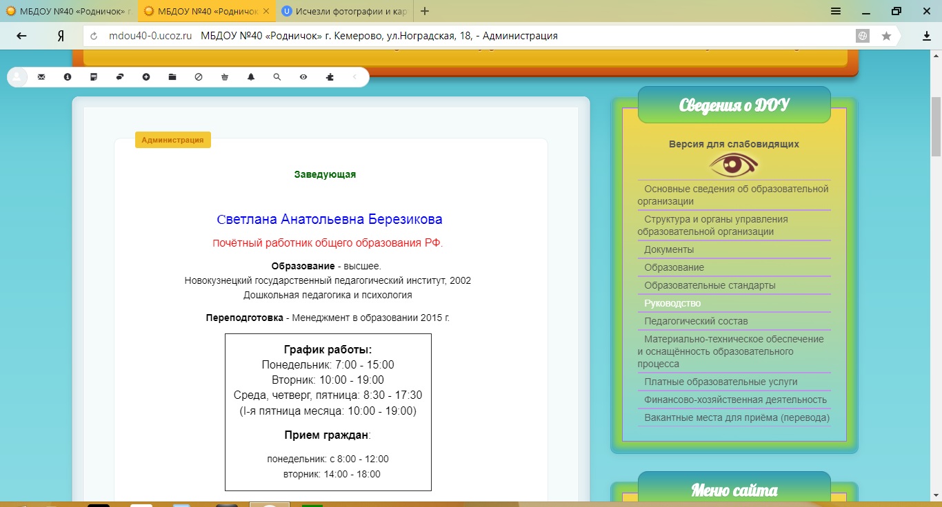Click the Заведующая heading
Image resolution: width=942 pixels, height=507 pixels.
click(x=325, y=174)
